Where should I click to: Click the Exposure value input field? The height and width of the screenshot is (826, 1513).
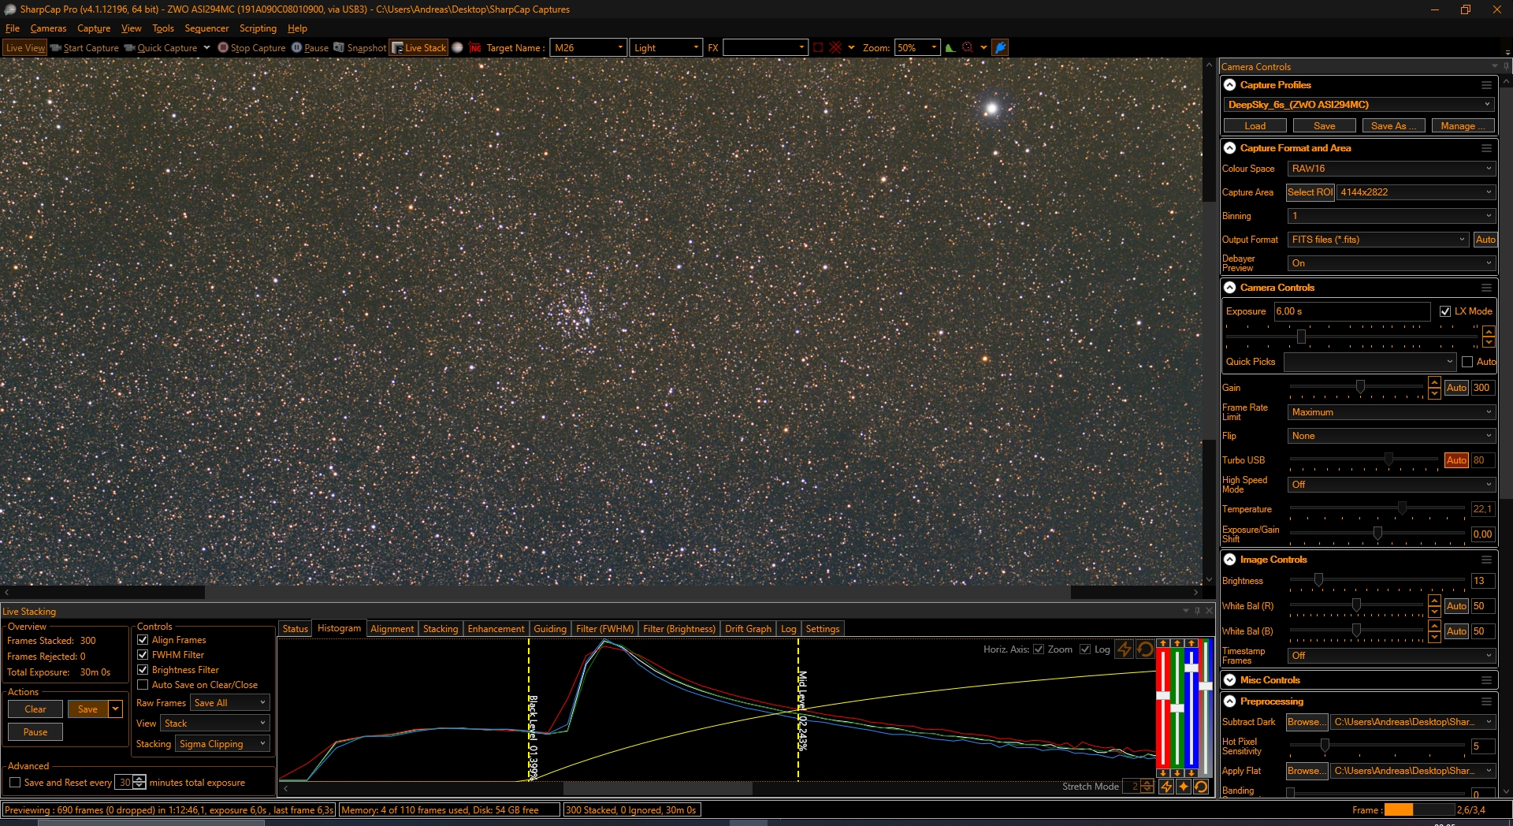(1352, 311)
